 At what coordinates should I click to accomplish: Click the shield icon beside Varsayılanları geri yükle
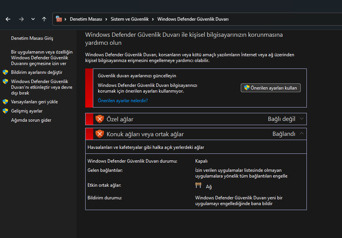point(5,102)
